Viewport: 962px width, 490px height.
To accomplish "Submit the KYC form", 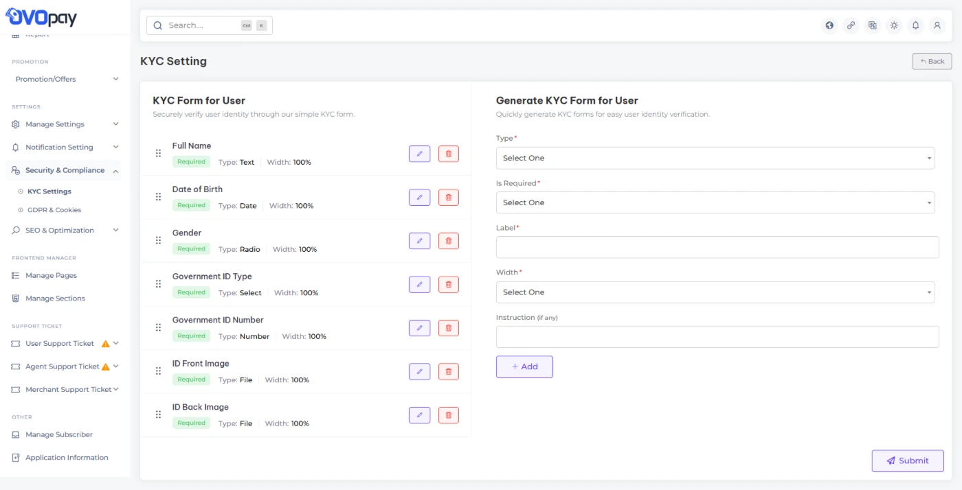I will [x=908, y=460].
